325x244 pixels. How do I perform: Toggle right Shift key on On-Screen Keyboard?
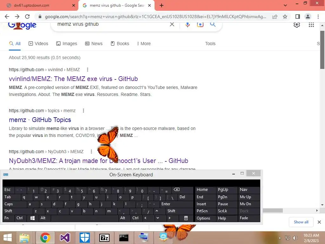coord(179,211)
